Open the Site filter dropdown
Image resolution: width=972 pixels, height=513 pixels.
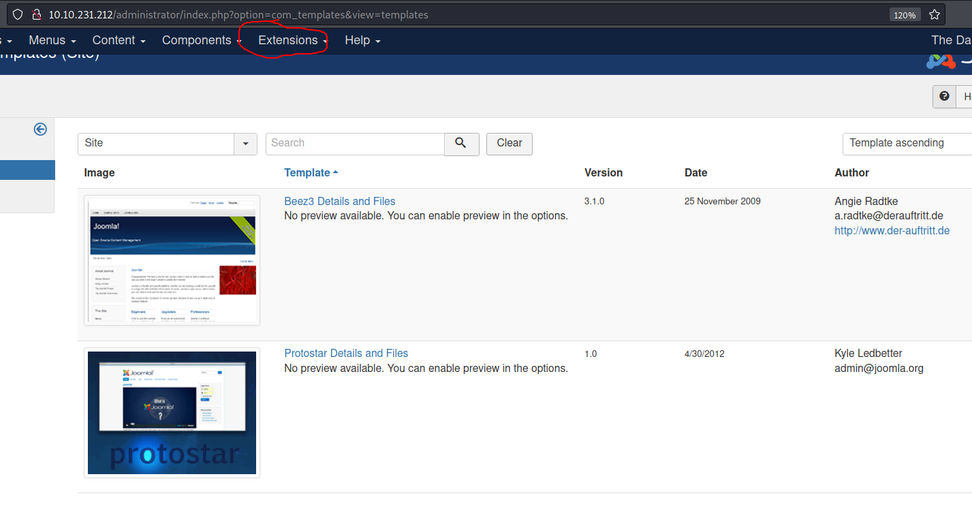(168, 143)
